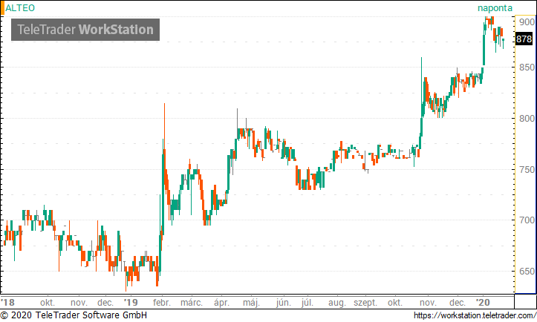Click the aug. month label
The height and width of the screenshot is (322, 537).
pyautogui.click(x=337, y=303)
